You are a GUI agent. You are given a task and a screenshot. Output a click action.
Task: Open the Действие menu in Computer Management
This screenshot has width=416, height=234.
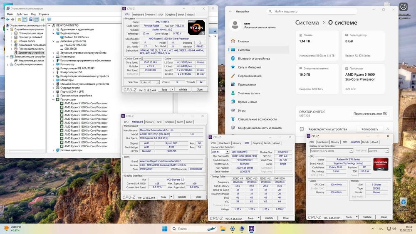point(22,14)
